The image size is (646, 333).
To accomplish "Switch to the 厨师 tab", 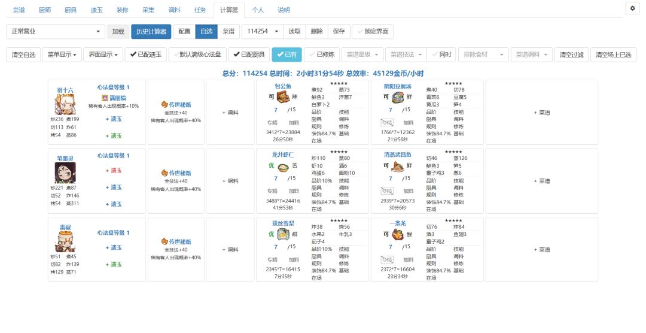I will (44, 10).
